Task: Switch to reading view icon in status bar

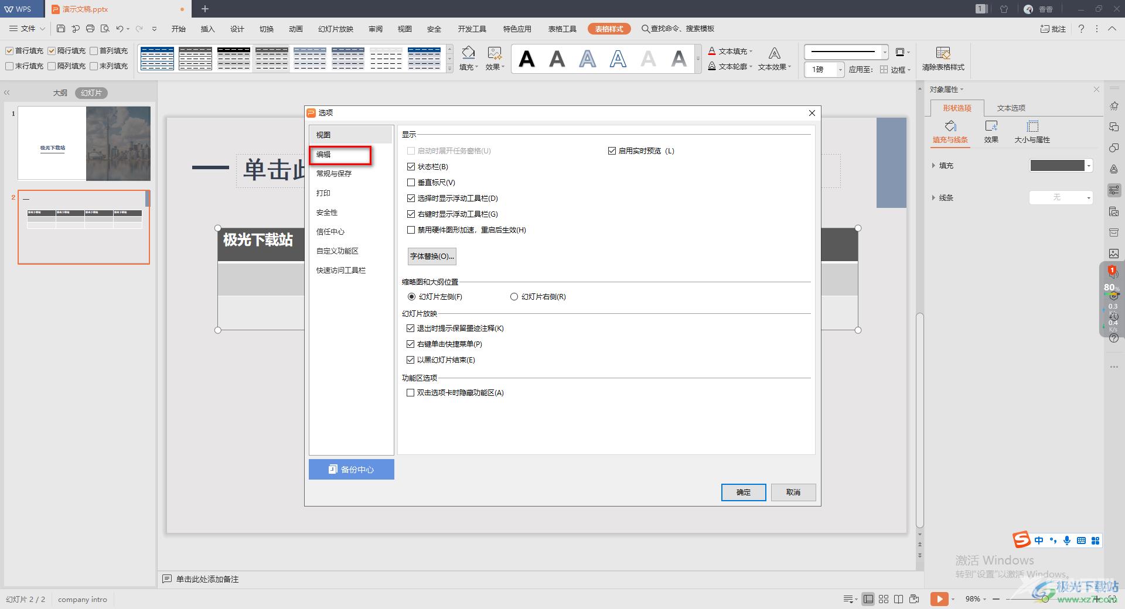Action: pyautogui.click(x=899, y=598)
